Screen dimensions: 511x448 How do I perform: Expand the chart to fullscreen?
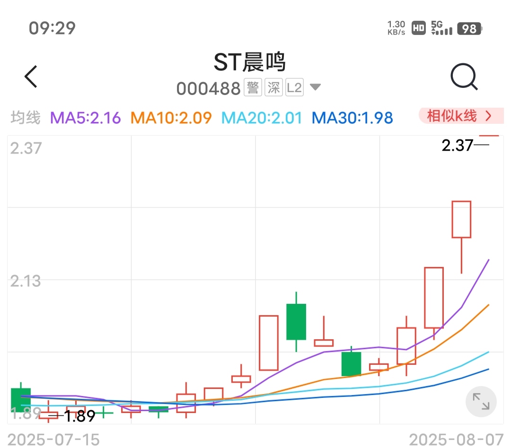point(481,401)
